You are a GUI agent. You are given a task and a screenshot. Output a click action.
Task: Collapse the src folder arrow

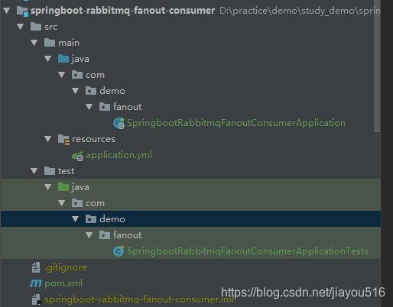[21, 27]
